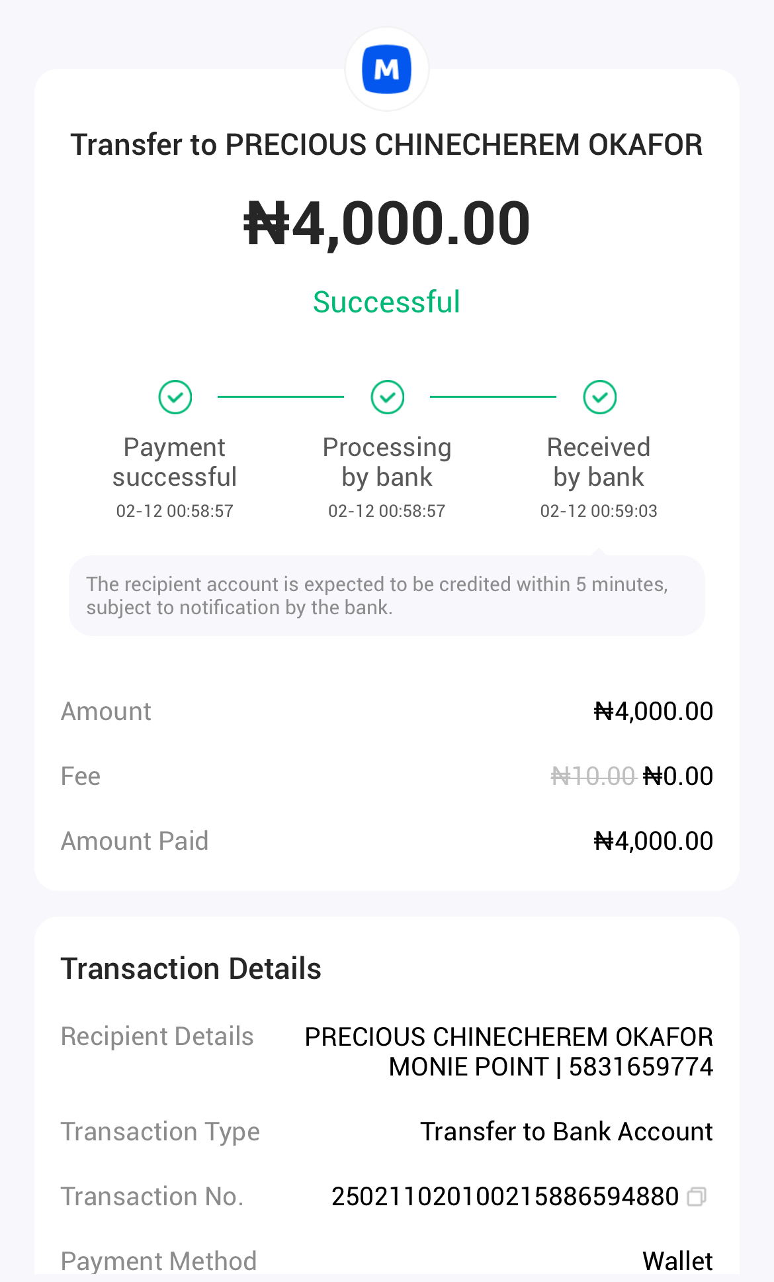This screenshot has width=774, height=1282.
Task: Tap the Wallet payment method value
Action: [677, 1261]
